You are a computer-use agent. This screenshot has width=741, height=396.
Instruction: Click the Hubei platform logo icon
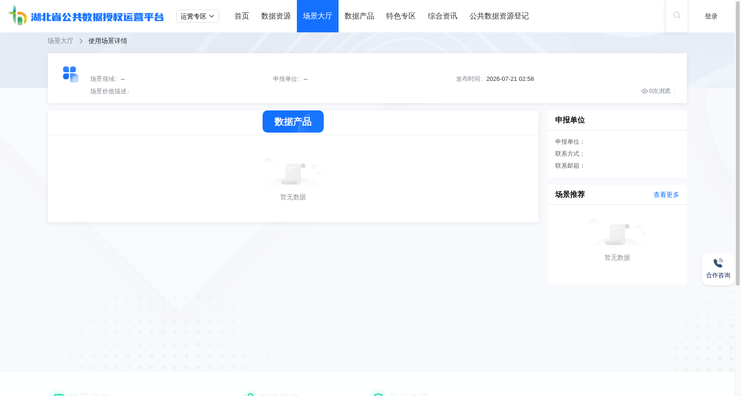18,15
